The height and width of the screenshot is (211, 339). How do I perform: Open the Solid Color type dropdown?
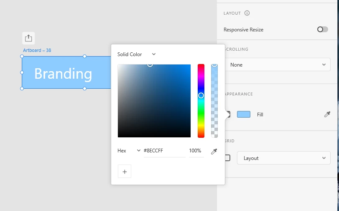[136, 54]
